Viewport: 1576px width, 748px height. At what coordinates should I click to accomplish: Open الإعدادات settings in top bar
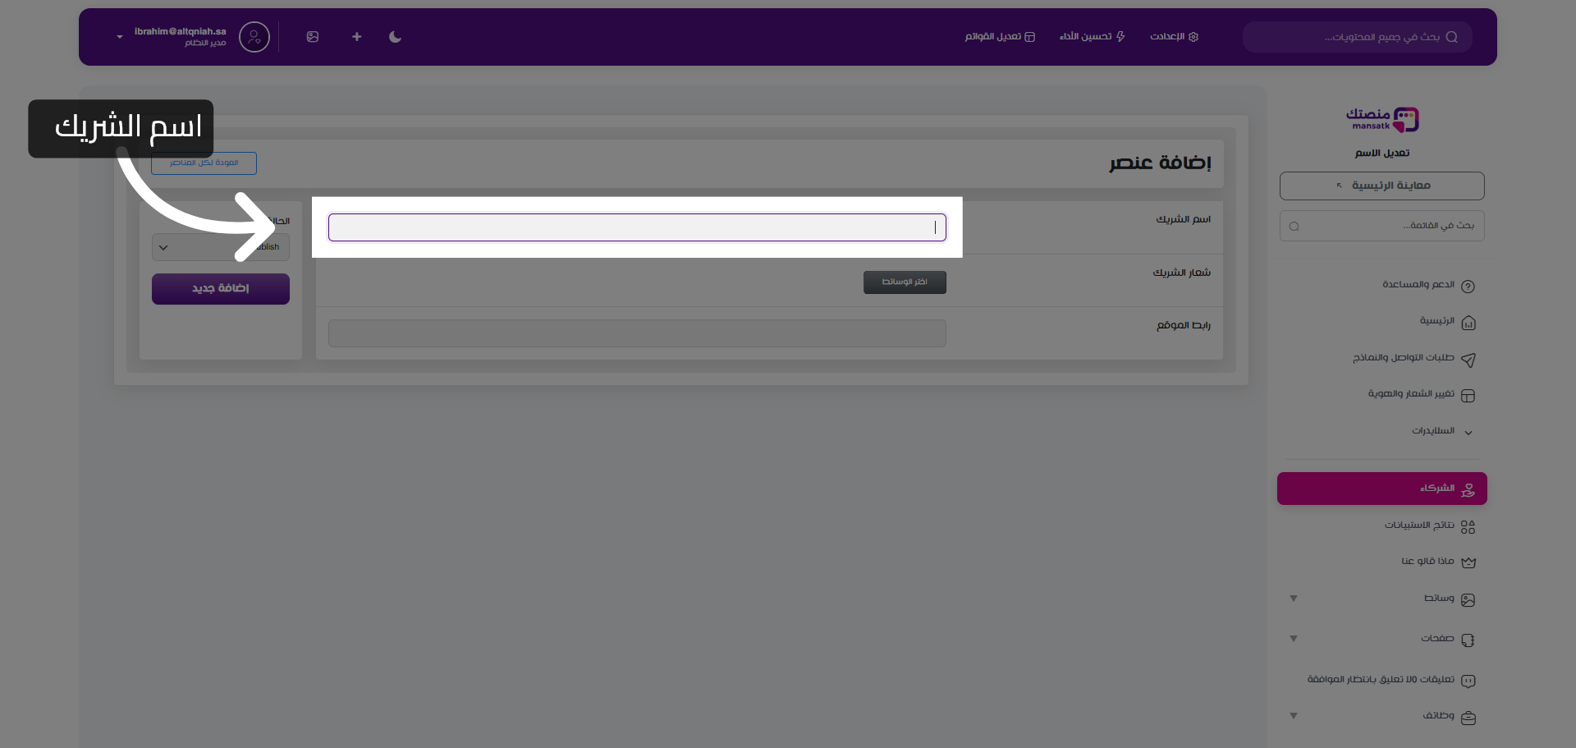coord(1174,37)
